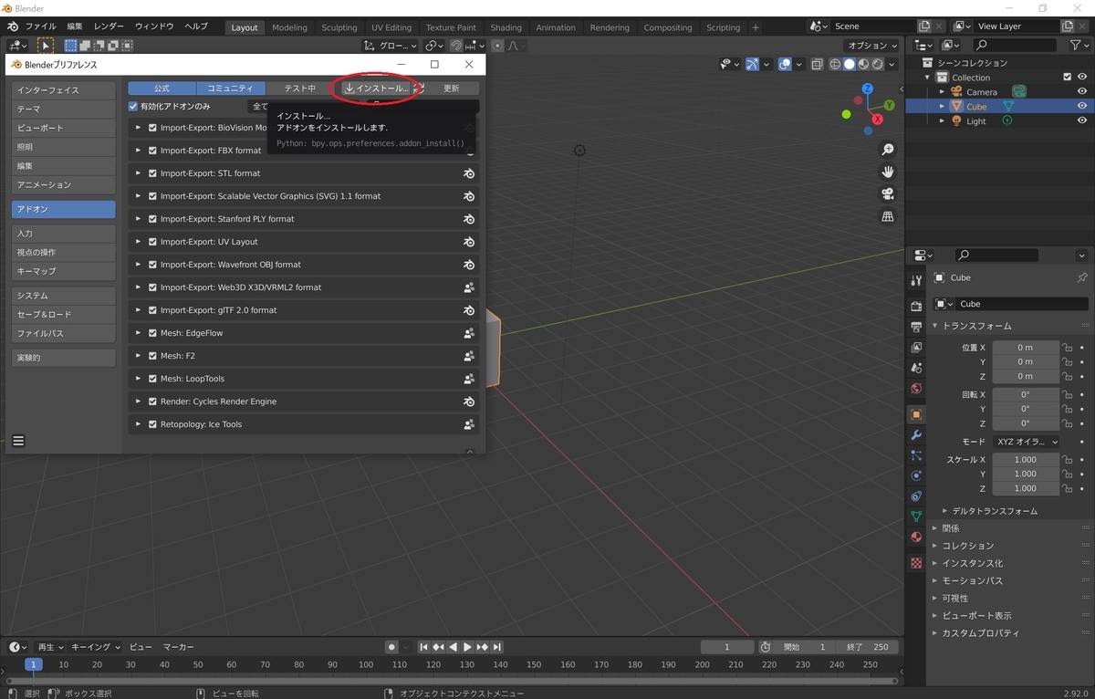1095x699 pixels.
Task: Open the Texture properties checker tab
Action: [916, 563]
